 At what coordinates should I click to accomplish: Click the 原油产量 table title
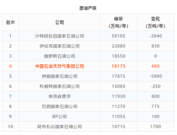click(88, 8)
